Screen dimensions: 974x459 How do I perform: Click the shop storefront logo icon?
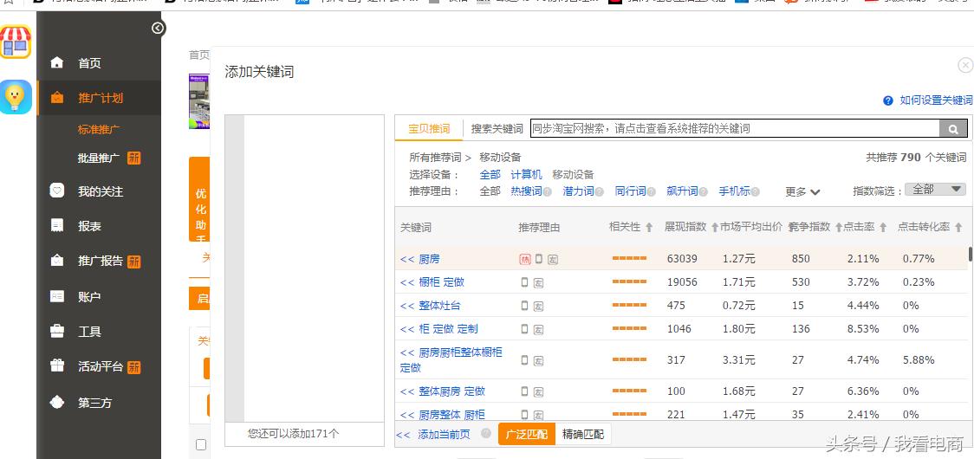click(16, 42)
